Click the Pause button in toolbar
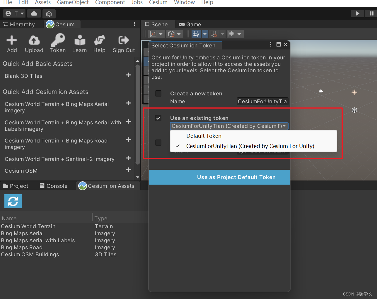 (x=371, y=13)
